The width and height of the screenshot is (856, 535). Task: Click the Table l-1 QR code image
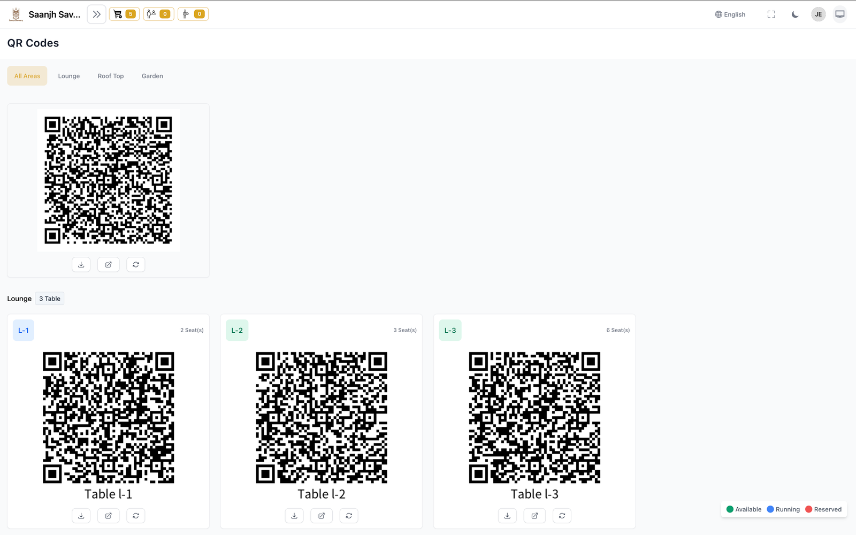coord(109,417)
